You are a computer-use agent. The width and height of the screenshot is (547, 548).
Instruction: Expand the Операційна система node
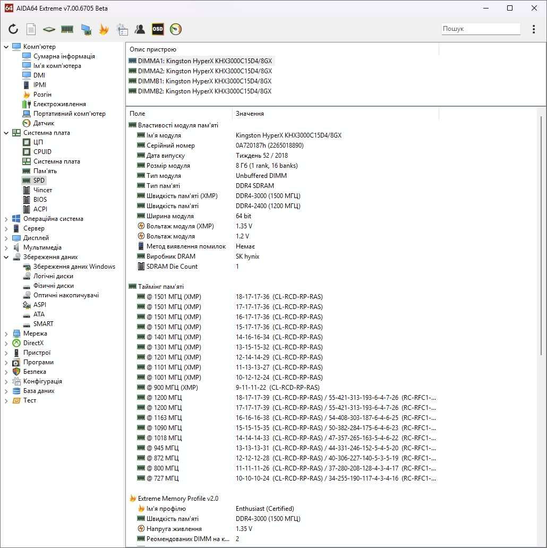[6, 219]
